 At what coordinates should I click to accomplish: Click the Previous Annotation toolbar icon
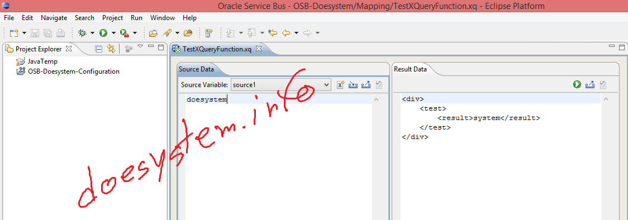pyautogui.click(x=252, y=33)
